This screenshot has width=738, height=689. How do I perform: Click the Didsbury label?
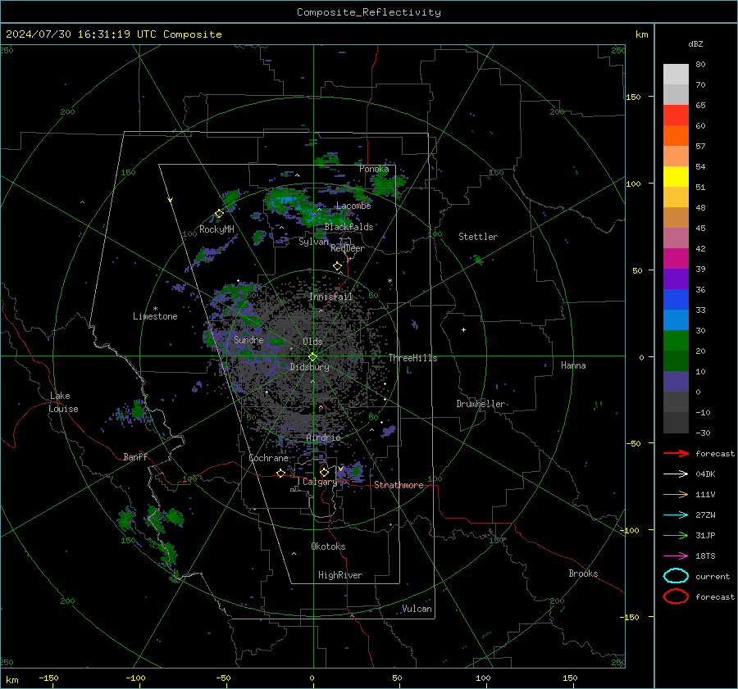coord(309,367)
